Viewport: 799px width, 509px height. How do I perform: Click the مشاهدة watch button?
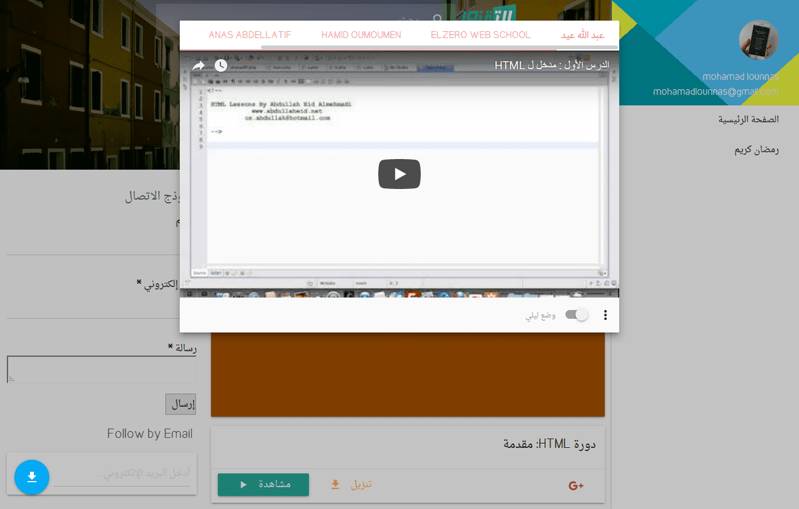(x=264, y=484)
